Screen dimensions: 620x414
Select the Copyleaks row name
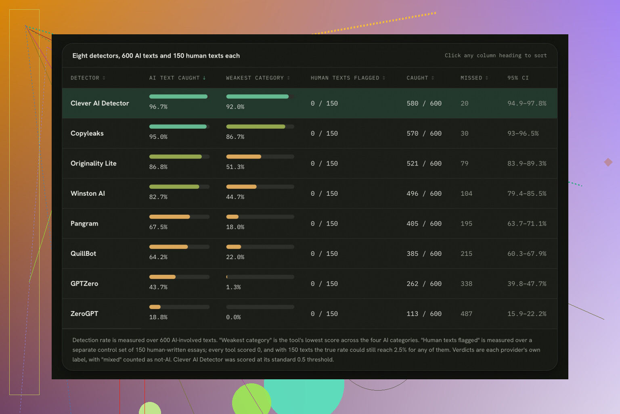(x=87, y=134)
